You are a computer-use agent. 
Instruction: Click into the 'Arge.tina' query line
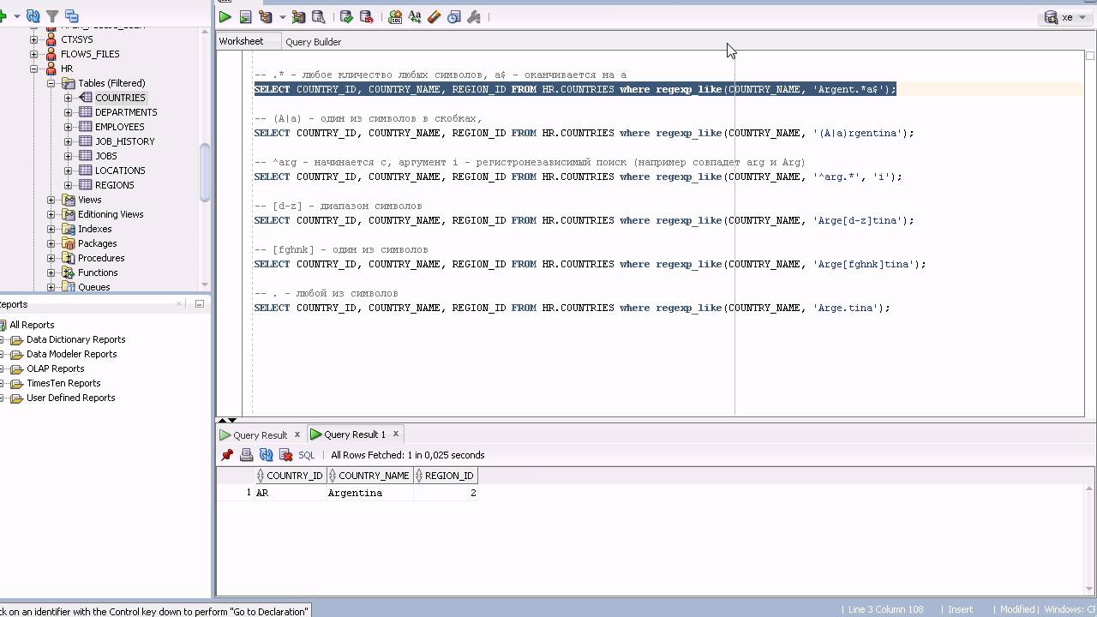tap(572, 308)
